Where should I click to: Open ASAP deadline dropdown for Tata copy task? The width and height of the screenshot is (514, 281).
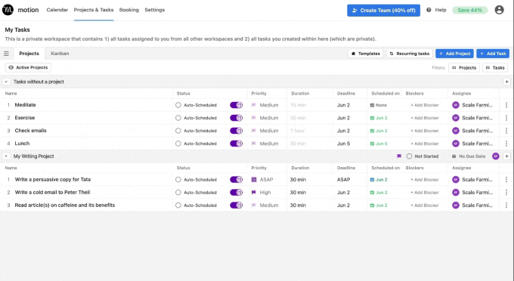pos(343,180)
